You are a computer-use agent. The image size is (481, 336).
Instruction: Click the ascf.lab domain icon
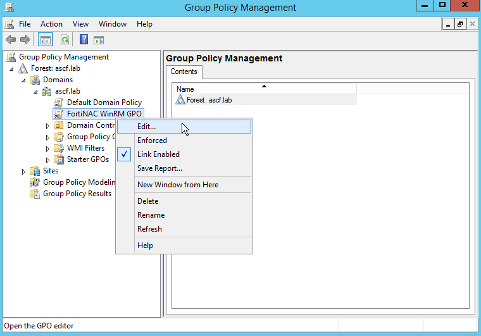(x=47, y=91)
